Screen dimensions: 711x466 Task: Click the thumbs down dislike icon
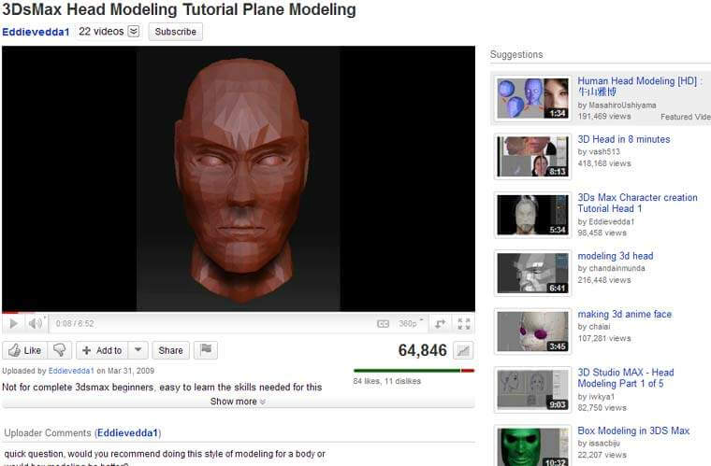point(60,350)
